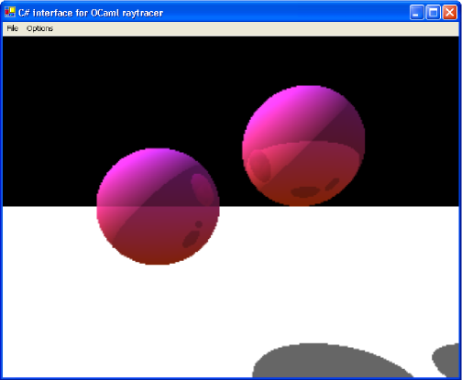Screen dimensions: 462x380
Task: Click the oval reflection on right sphere's left side
Action: point(259,166)
